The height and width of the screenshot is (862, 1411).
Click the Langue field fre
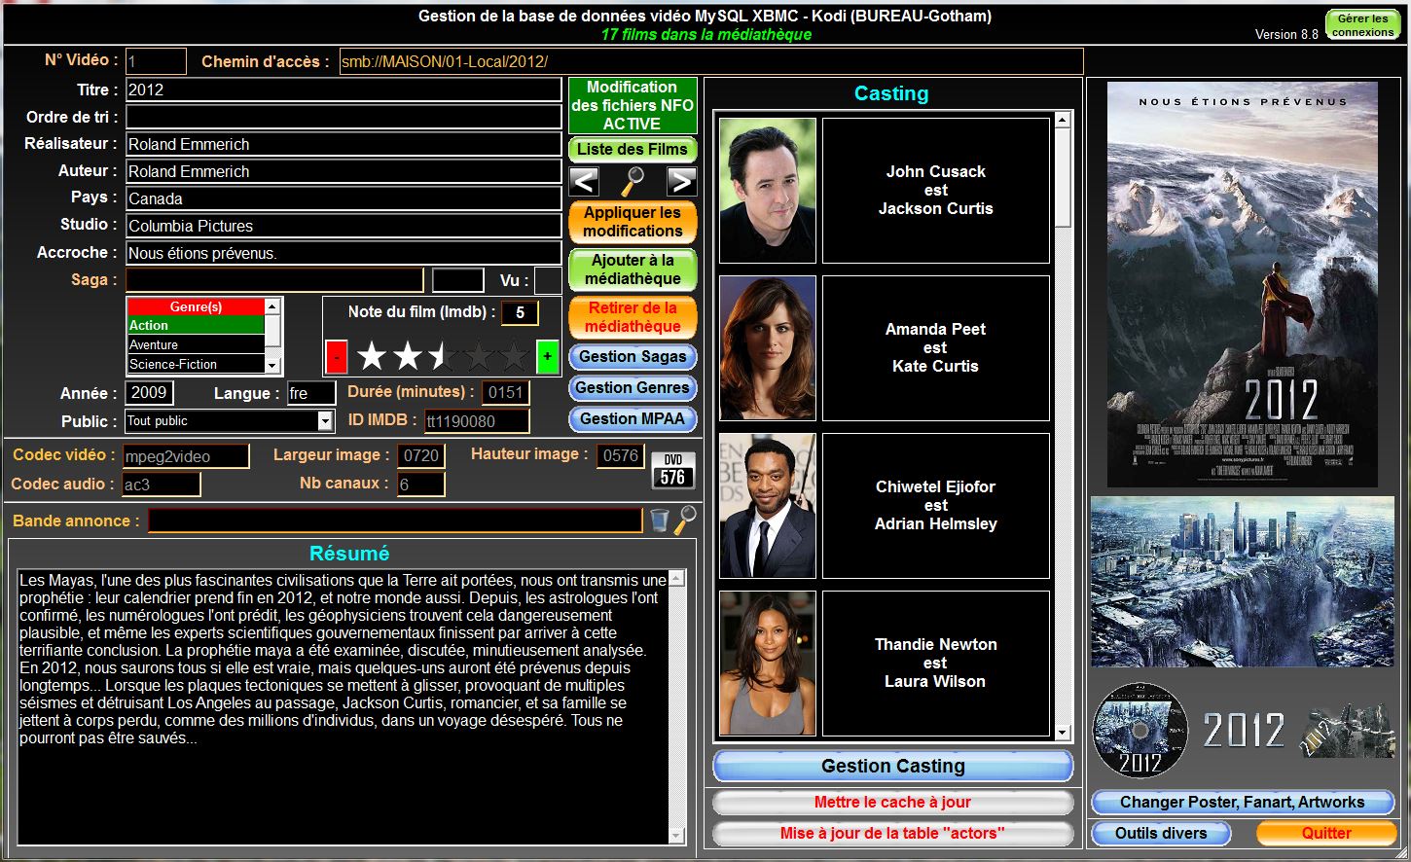(310, 393)
